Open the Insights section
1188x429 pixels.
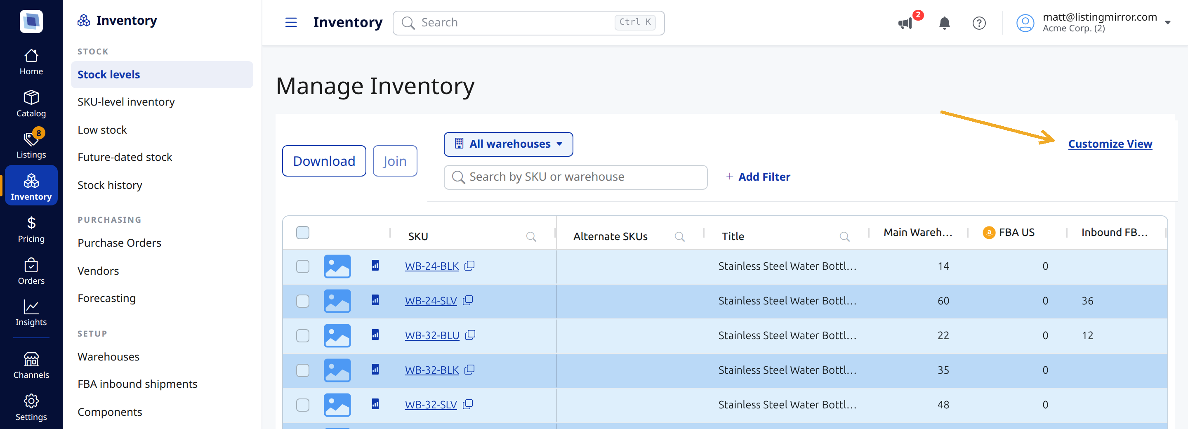pyautogui.click(x=31, y=313)
